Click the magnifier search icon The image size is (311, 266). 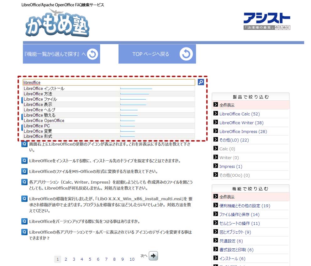pyautogui.click(x=201, y=82)
